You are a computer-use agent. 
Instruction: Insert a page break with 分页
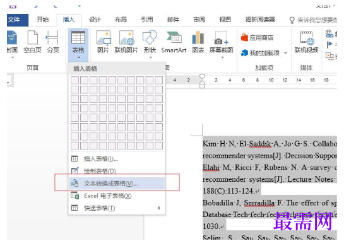(53, 42)
